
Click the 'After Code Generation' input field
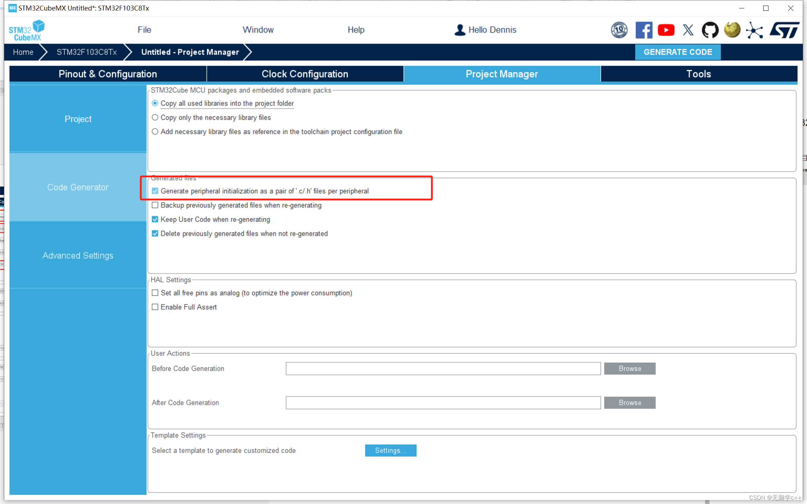pyautogui.click(x=443, y=402)
